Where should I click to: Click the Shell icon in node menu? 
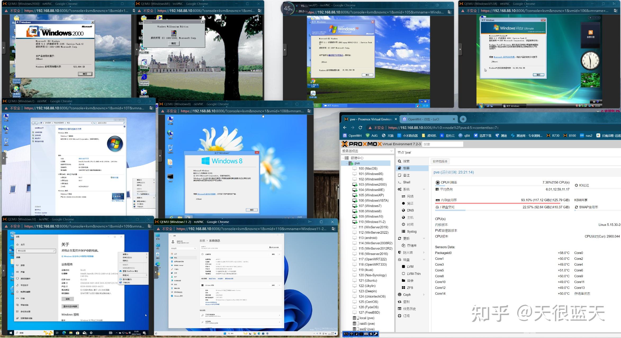point(399,182)
